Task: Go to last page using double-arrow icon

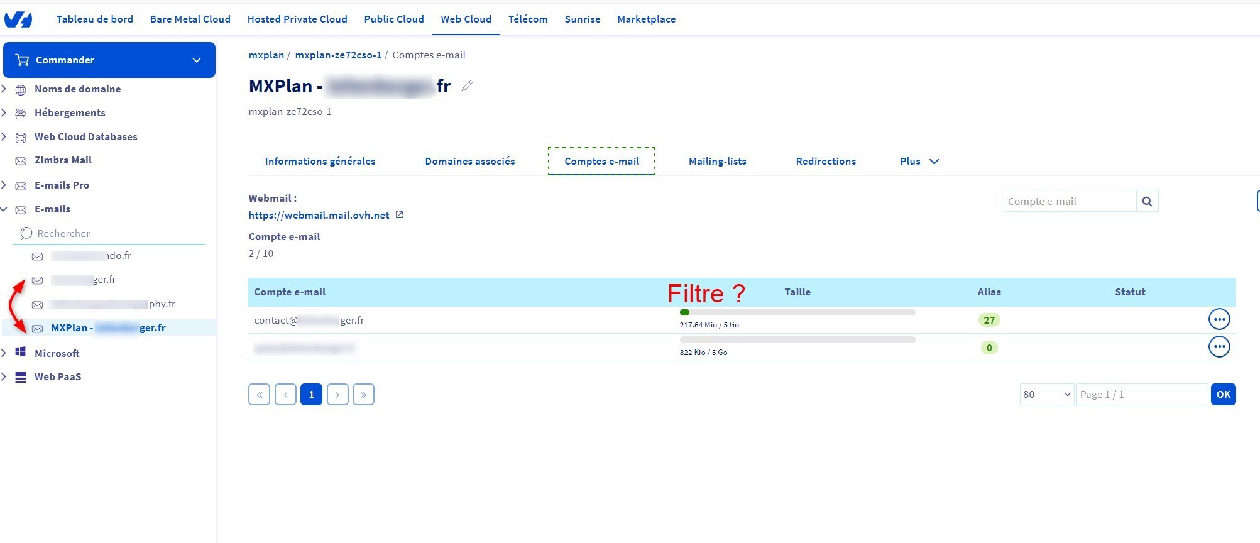Action: click(x=363, y=395)
